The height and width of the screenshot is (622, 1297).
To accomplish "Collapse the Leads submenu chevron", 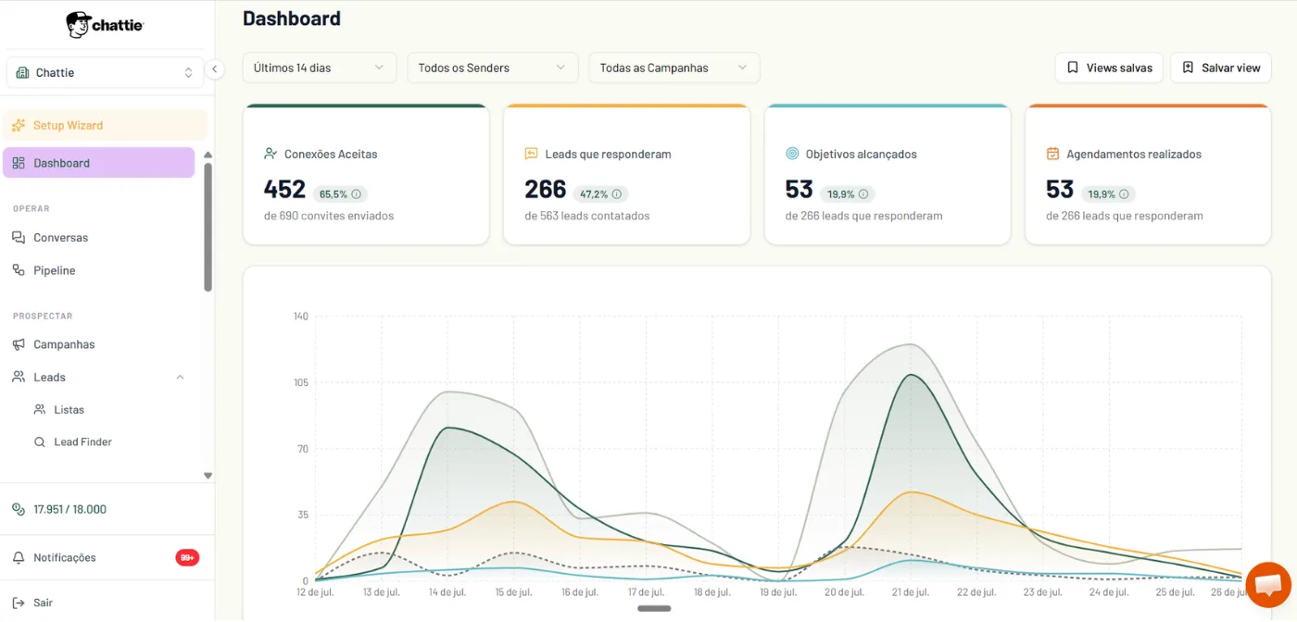I will 180,377.
